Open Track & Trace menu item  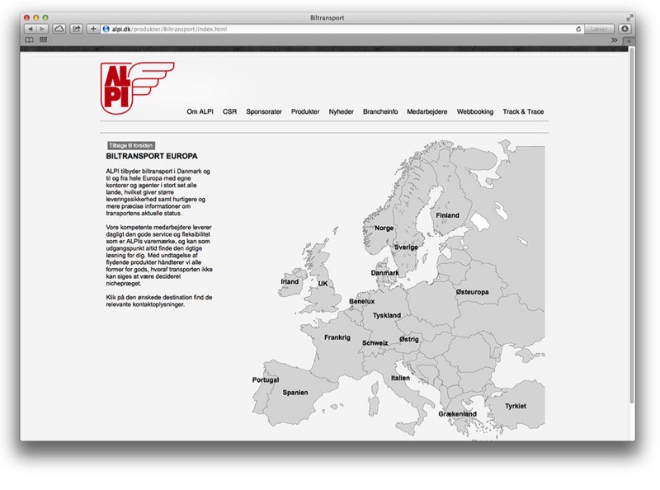click(x=523, y=111)
